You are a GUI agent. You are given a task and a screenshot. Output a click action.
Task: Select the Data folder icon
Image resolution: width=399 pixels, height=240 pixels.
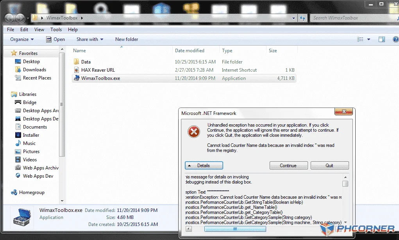coord(76,62)
